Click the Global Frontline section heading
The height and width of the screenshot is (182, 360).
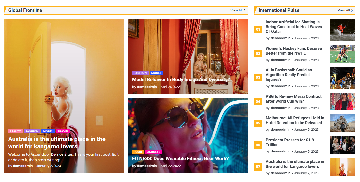[x=25, y=10]
